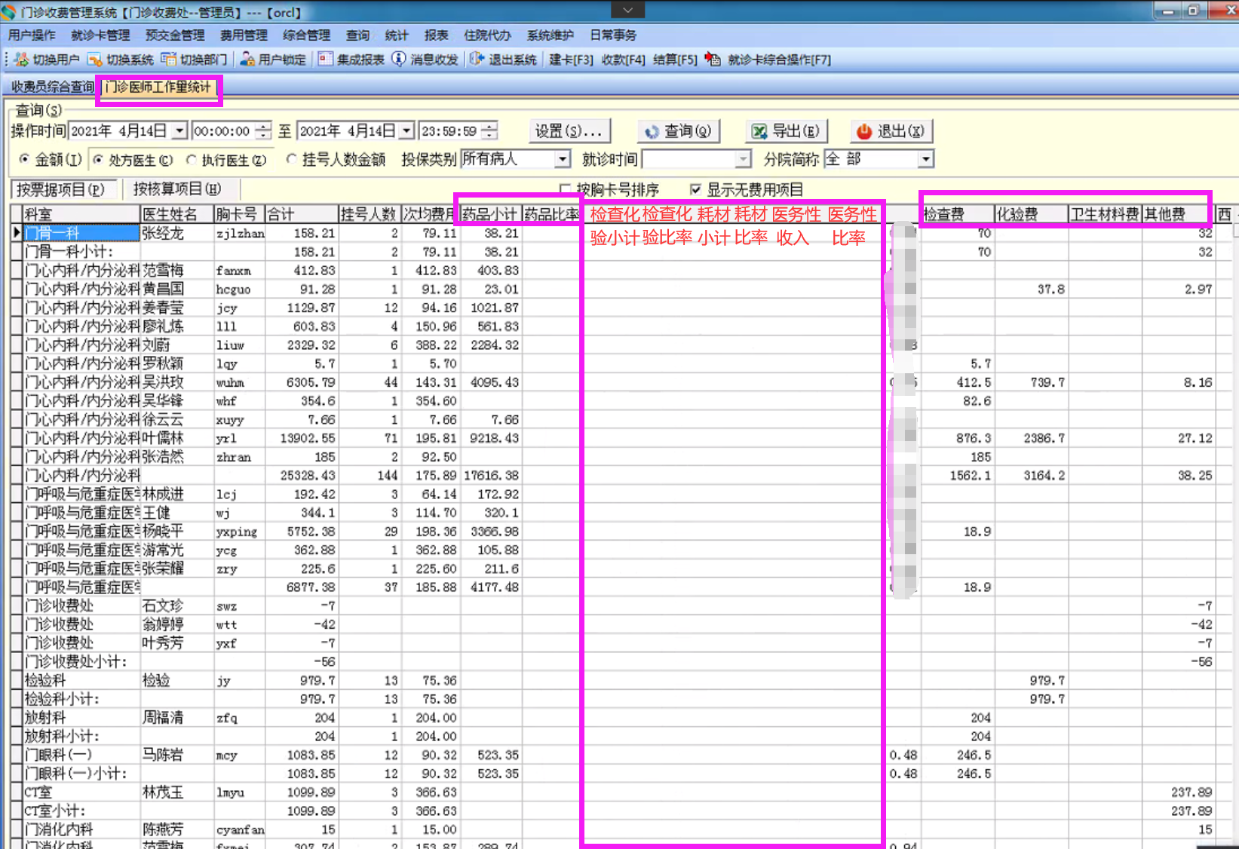The width and height of the screenshot is (1239, 849).
Task: Open the 综合管理 menu
Action: pyautogui.click(x=306, y=35)
